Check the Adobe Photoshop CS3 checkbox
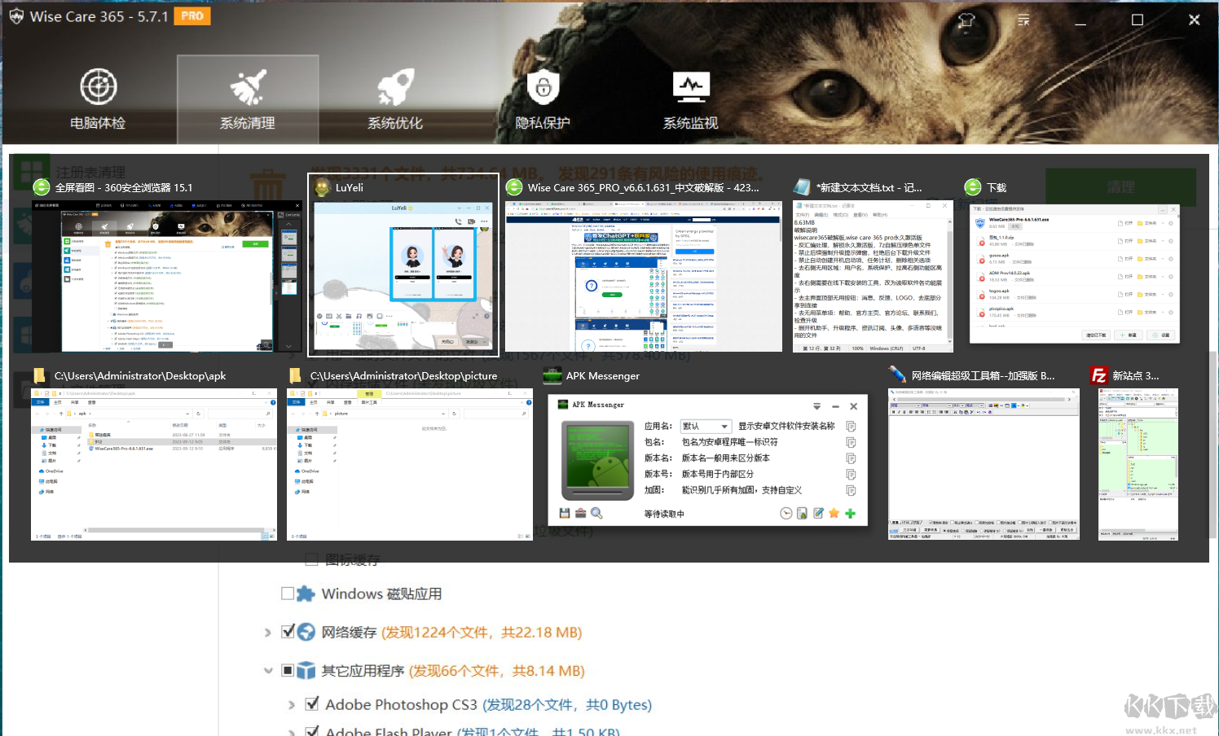Screen dimensions: 1219x736 pyautogui.click(x=312, y=703)
